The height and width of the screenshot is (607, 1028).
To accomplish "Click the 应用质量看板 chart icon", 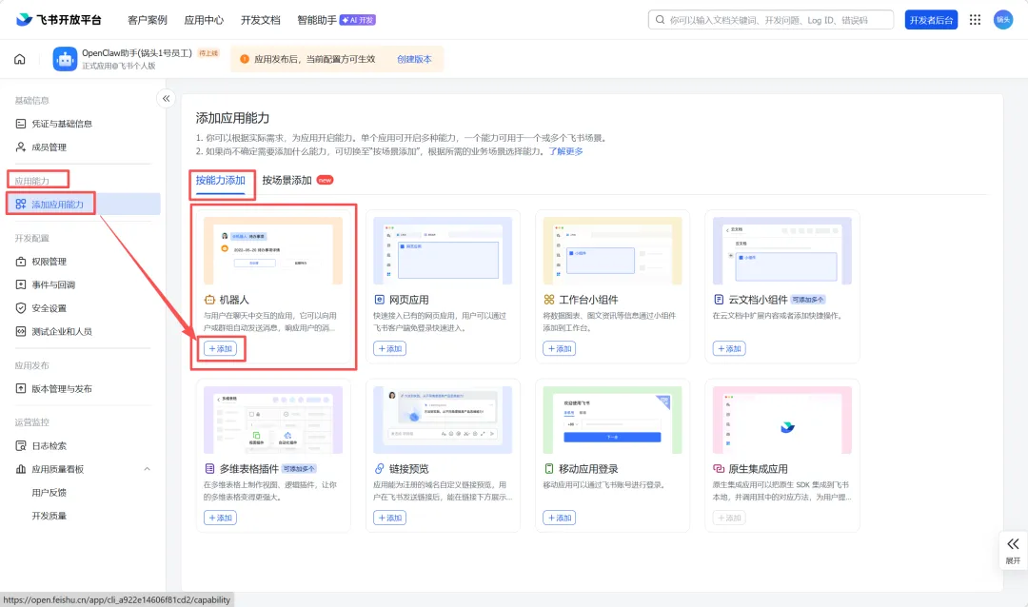I will pyautogui.click(x=21, y=469).
